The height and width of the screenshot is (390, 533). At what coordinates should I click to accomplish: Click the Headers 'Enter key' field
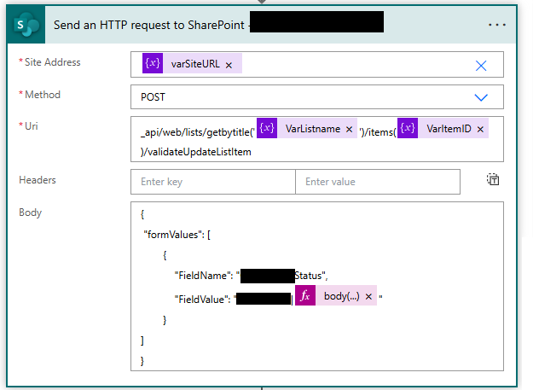click(212, 182)
